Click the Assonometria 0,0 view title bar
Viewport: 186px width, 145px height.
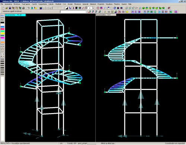[106, 15]
